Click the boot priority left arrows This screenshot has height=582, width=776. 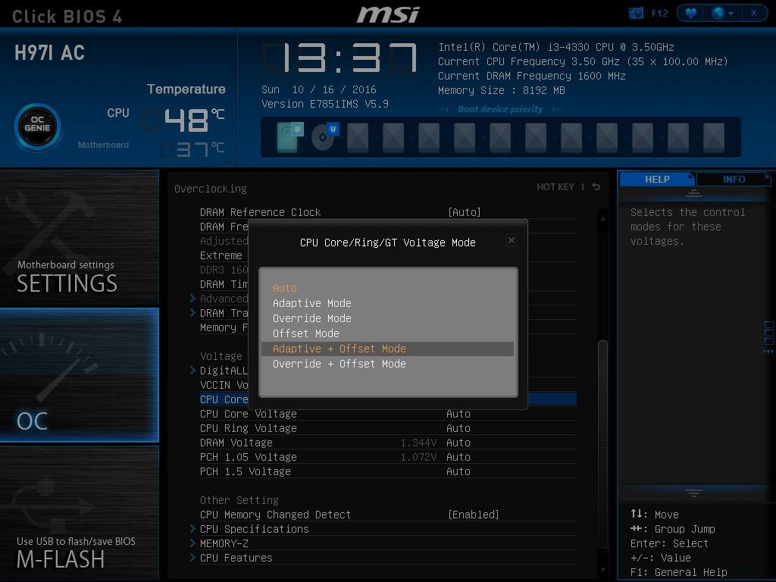pos(444,109)
